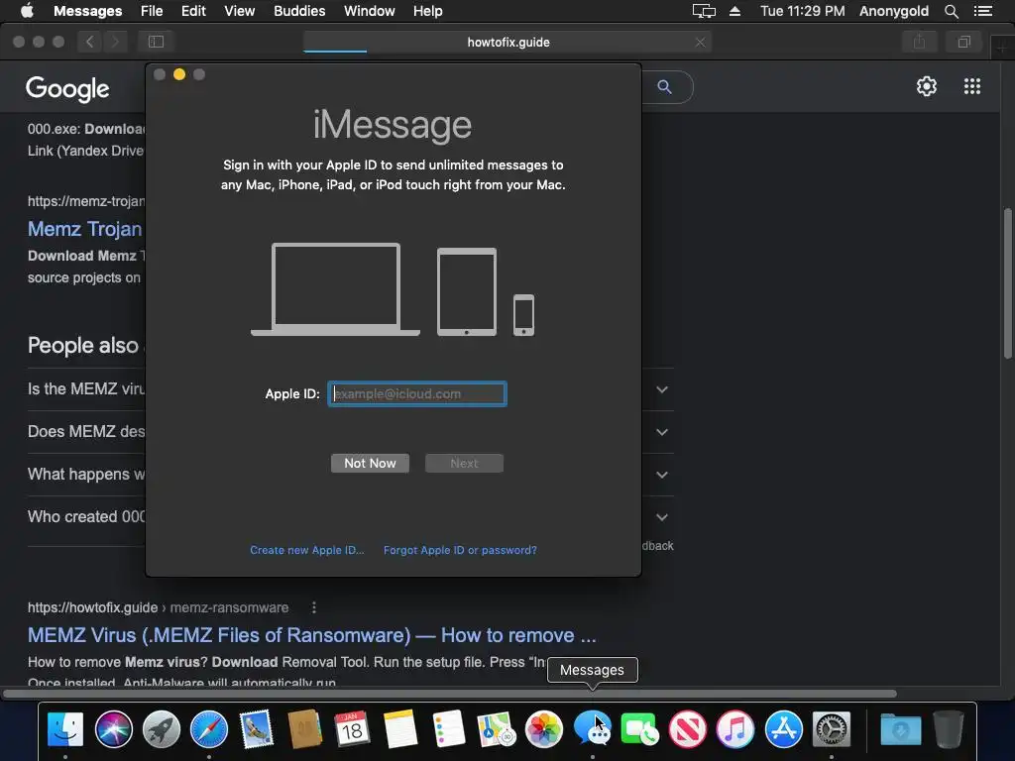Click the howtofix.guide address bar

(x=508, y=42)
